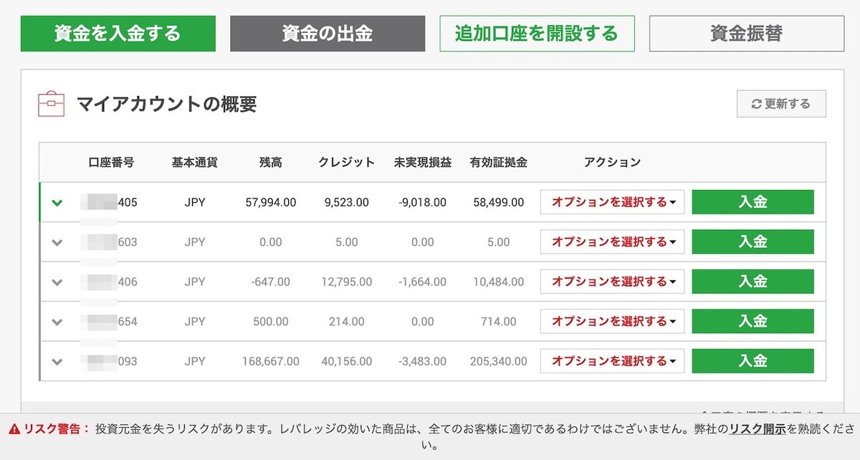Click credit value 214.00
This screenshot has width=860, height=460.
coord(347,322)
